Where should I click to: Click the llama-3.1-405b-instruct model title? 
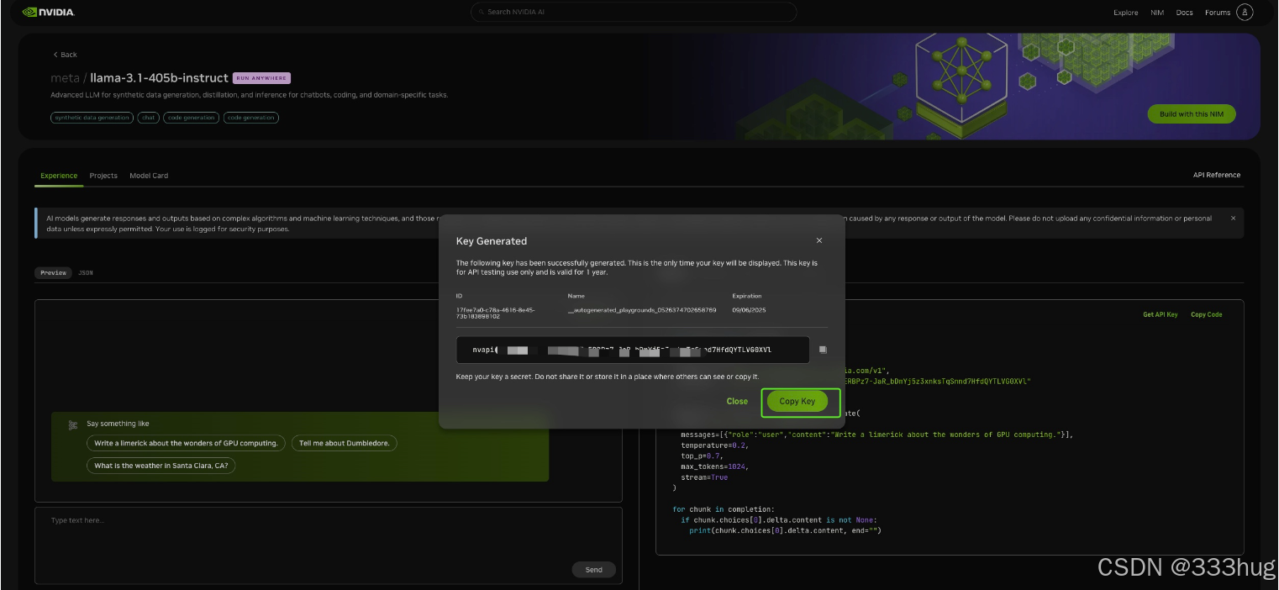159,78
